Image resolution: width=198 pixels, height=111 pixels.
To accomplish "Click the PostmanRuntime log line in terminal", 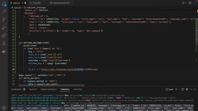I will click(x=93, y=98).
